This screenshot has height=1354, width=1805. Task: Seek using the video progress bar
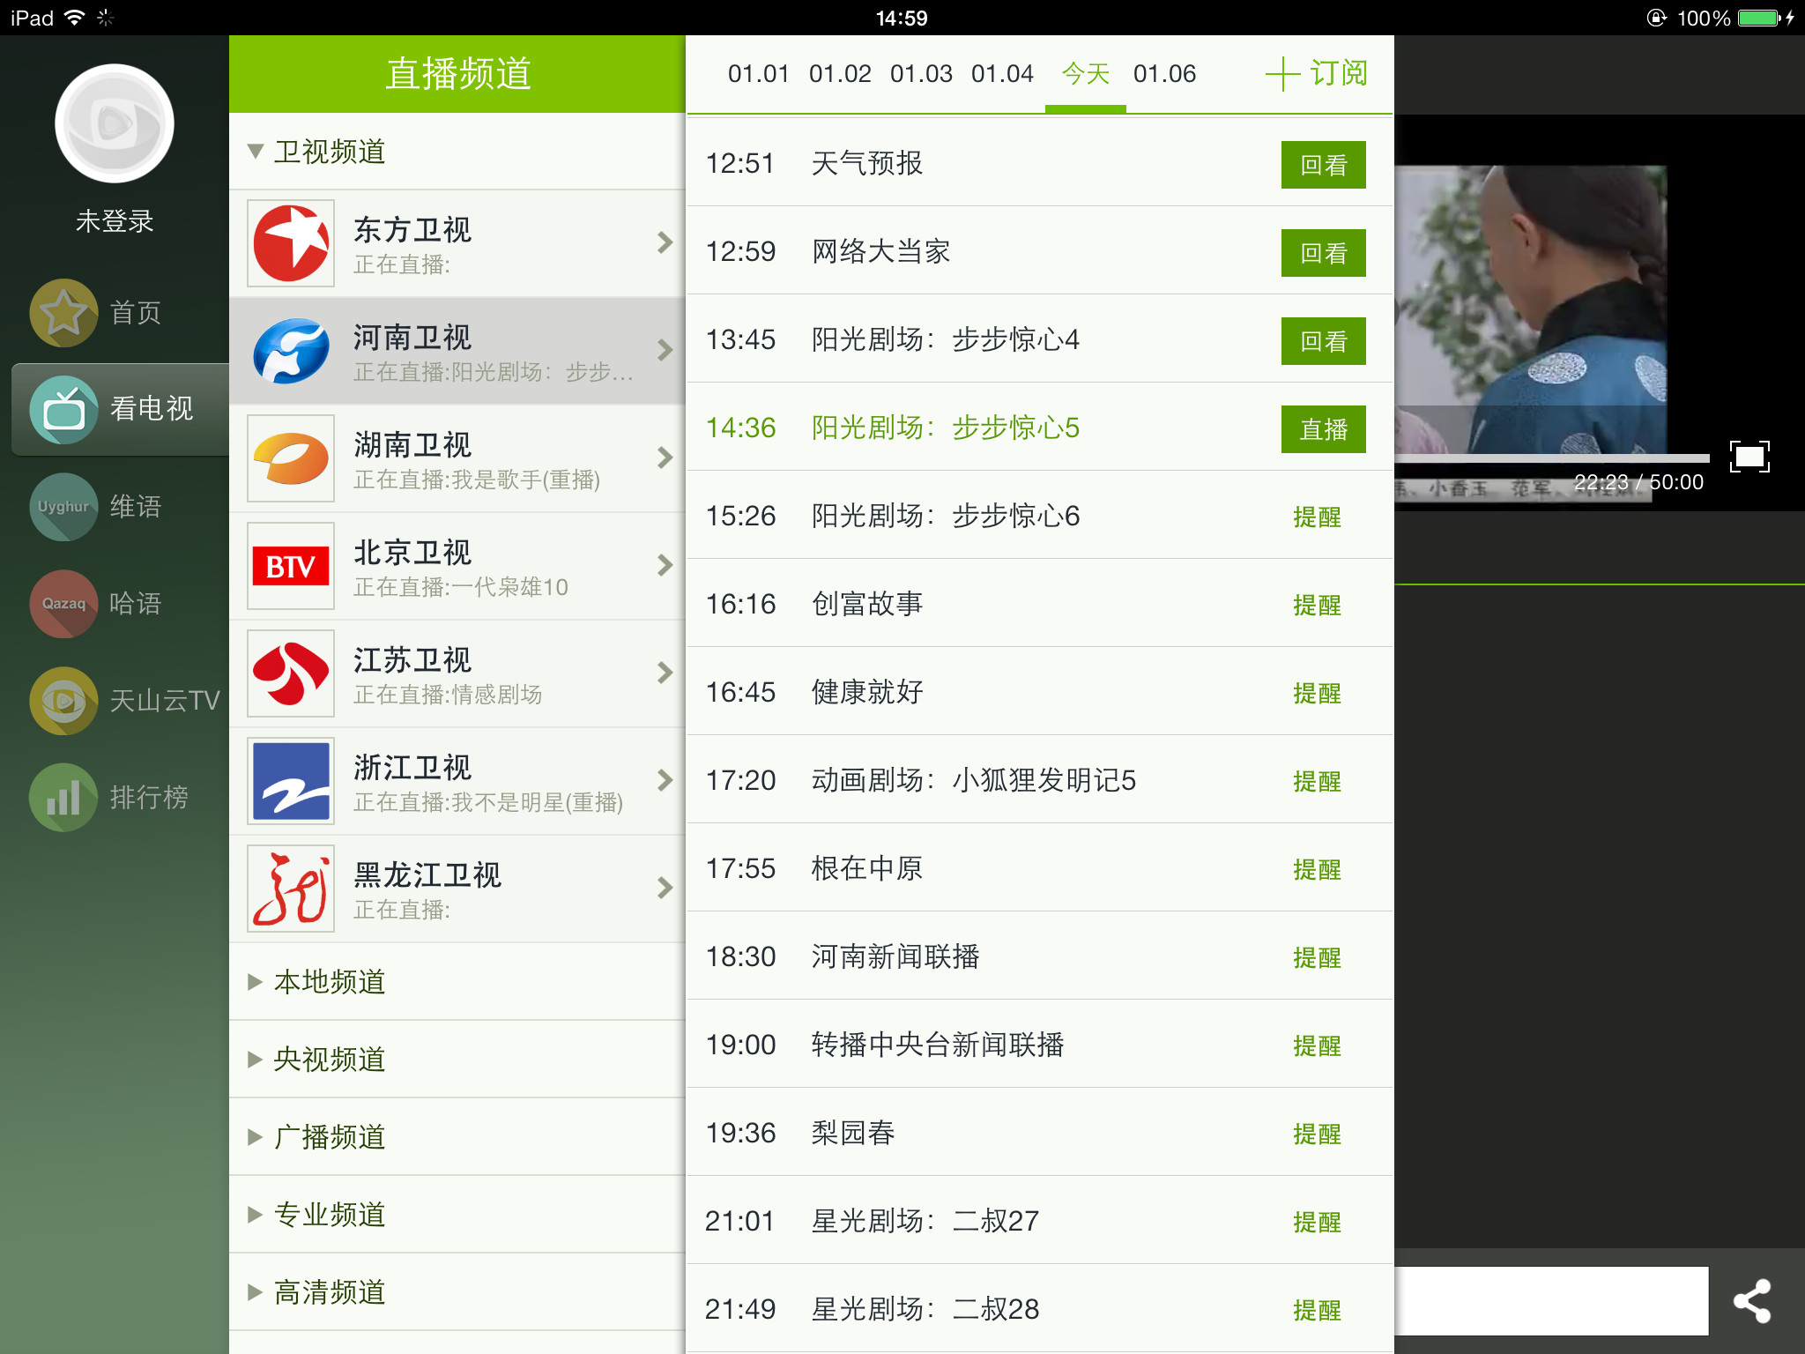click(x=1552, y=458)
